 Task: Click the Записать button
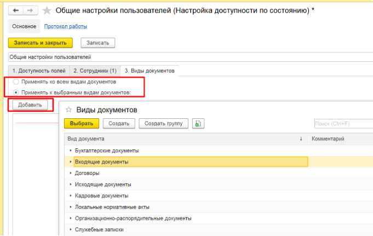click(x=98, y=43)
